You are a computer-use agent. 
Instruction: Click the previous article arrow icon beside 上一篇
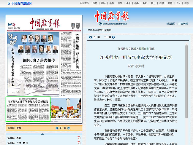click(x=90, y=37)
